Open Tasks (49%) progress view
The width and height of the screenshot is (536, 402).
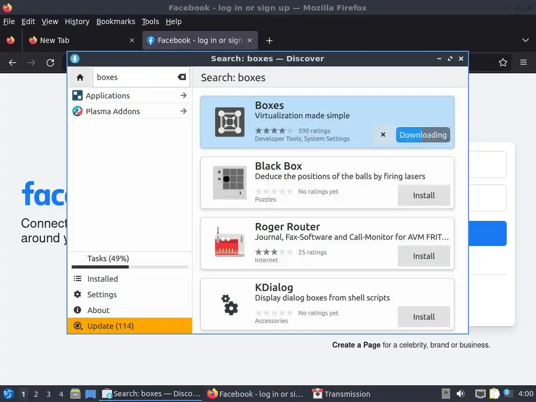130,261
